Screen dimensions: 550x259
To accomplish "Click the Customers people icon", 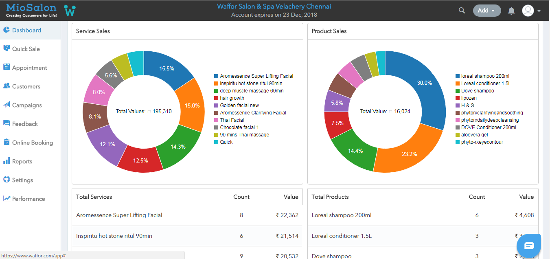I will tap(7, 86).
